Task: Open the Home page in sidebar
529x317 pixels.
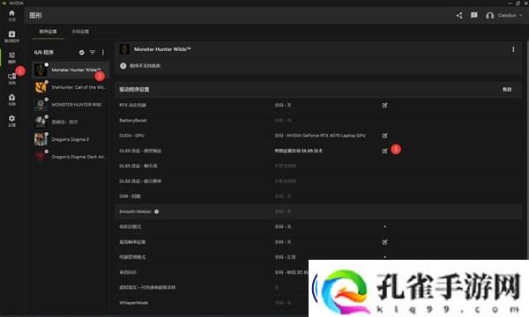Action: click(11, 15)
